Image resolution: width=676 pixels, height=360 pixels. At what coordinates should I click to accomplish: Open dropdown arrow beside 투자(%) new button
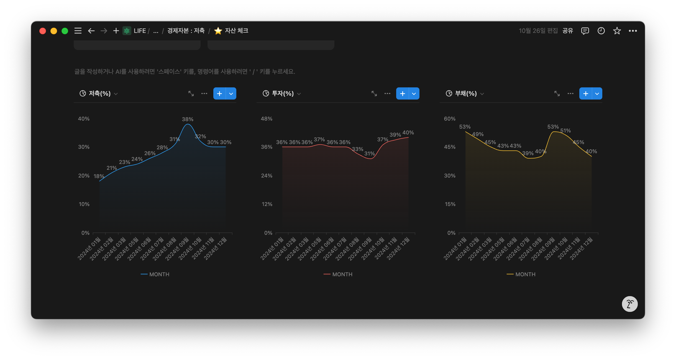point(414,93)
